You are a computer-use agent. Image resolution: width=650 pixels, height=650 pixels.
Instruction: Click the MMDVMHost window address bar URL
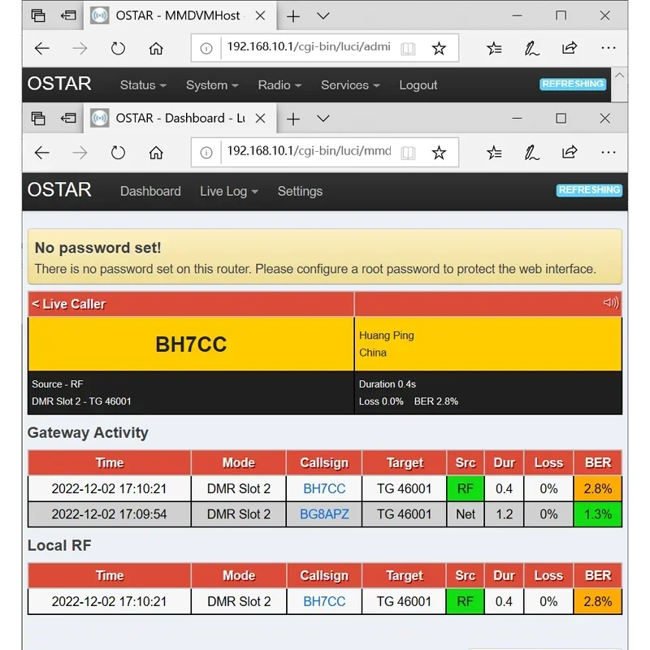(x=309, y=46)
